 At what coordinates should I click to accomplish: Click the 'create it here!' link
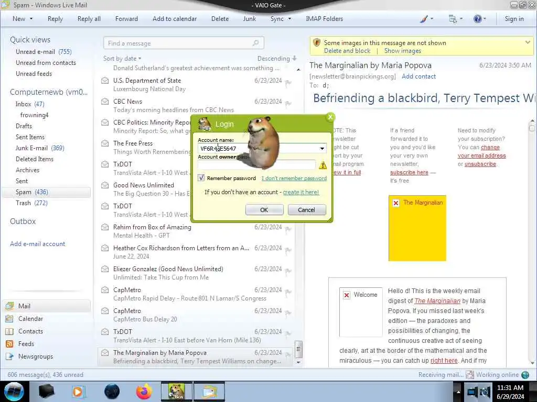300,192
